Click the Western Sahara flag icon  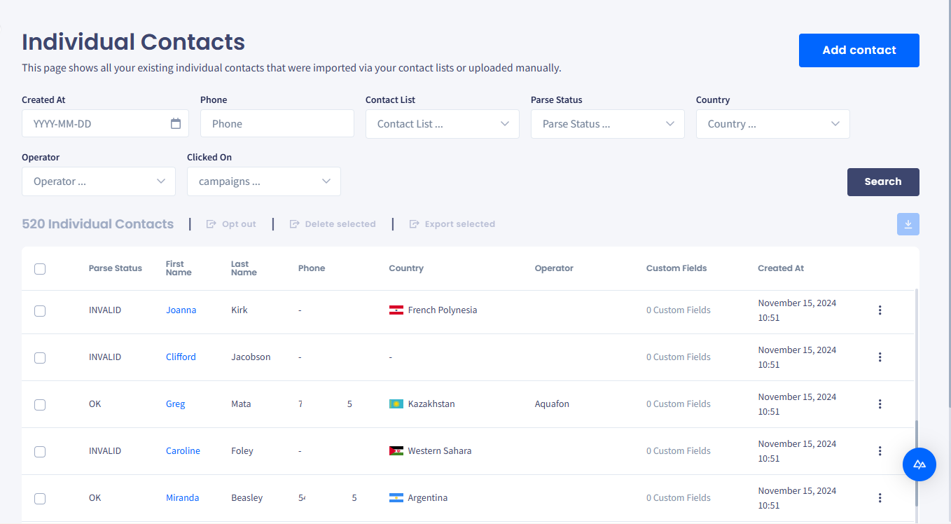pyautogui.click(x=396, y=451)
